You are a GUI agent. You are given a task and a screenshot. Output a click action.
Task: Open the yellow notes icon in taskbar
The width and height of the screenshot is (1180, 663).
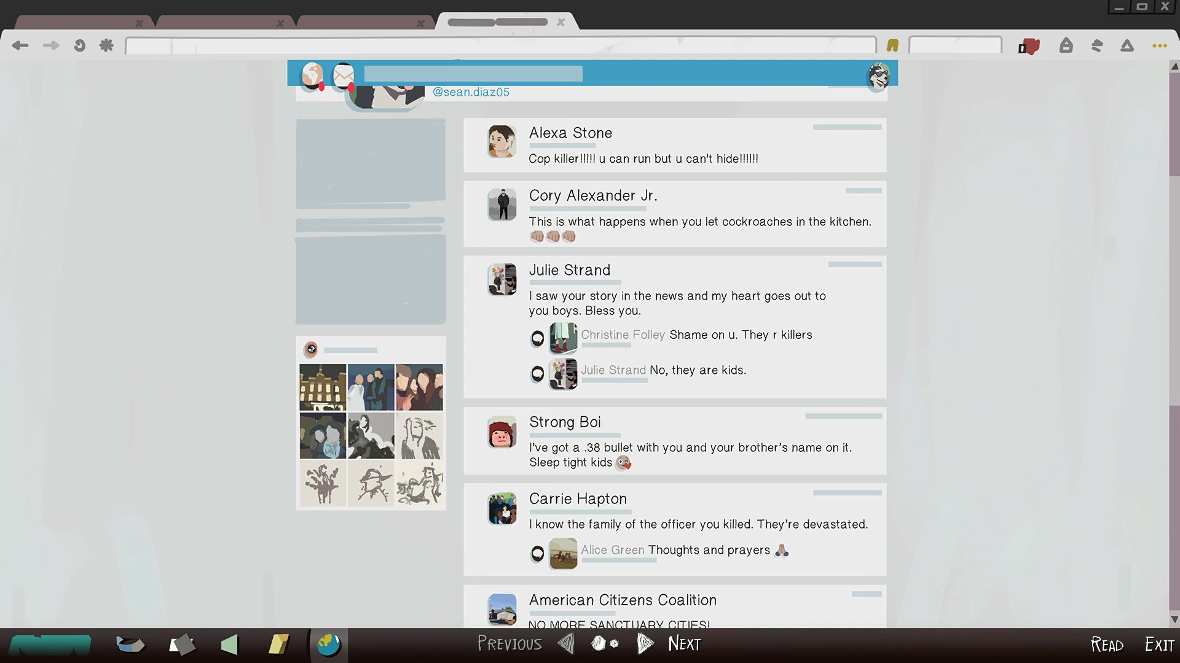click(x=278, y=645)
